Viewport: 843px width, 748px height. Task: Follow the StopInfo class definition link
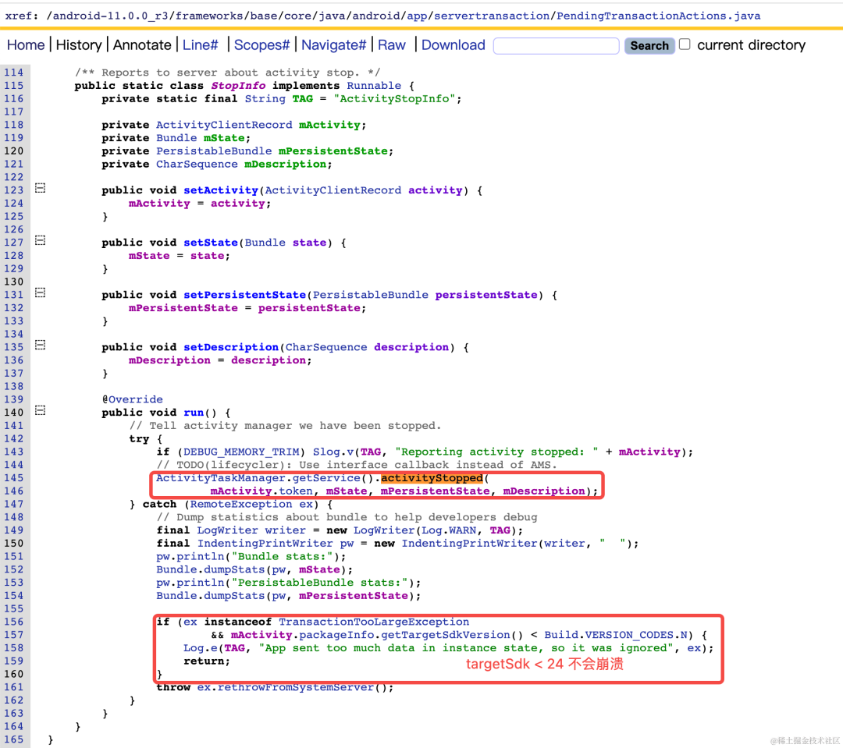238,86
